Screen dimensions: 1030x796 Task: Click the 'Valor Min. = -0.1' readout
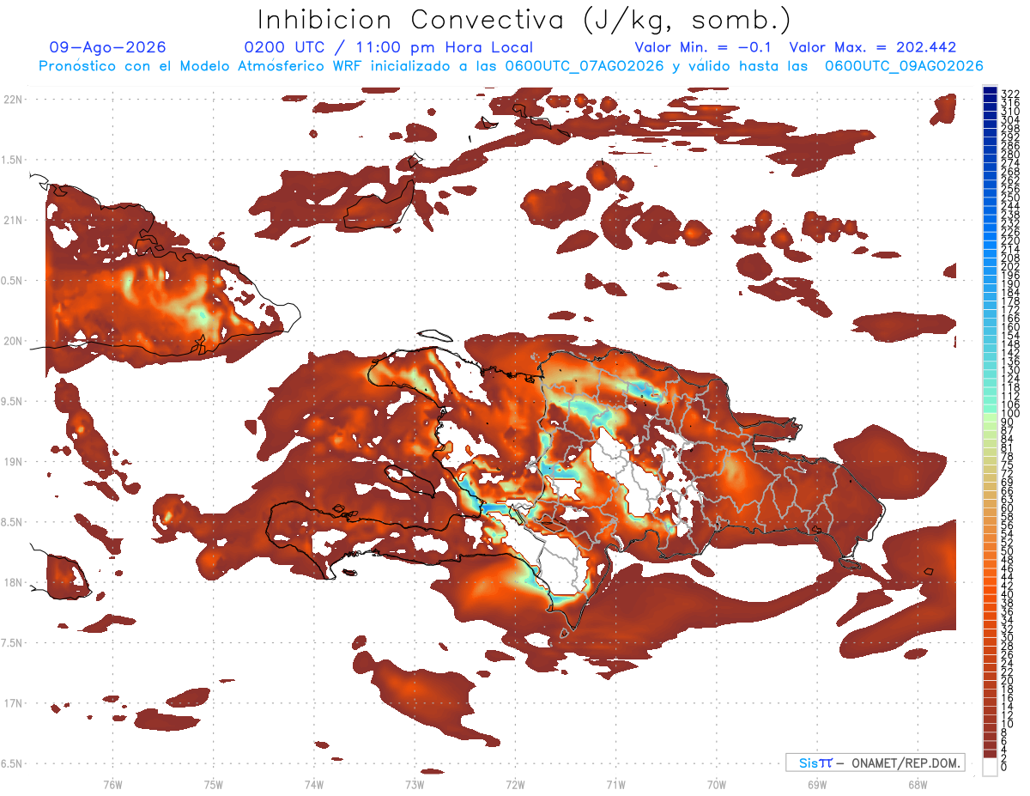coord(705,47)
